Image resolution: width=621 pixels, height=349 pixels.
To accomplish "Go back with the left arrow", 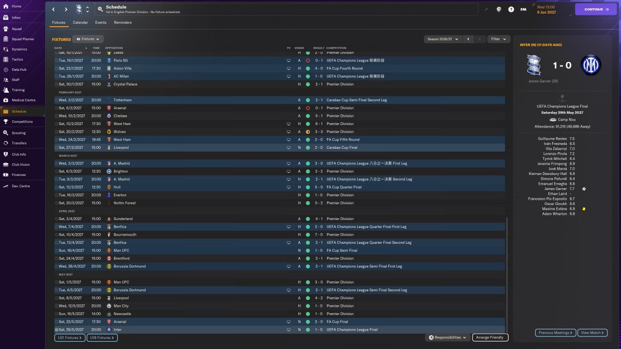I will [53, 9].
